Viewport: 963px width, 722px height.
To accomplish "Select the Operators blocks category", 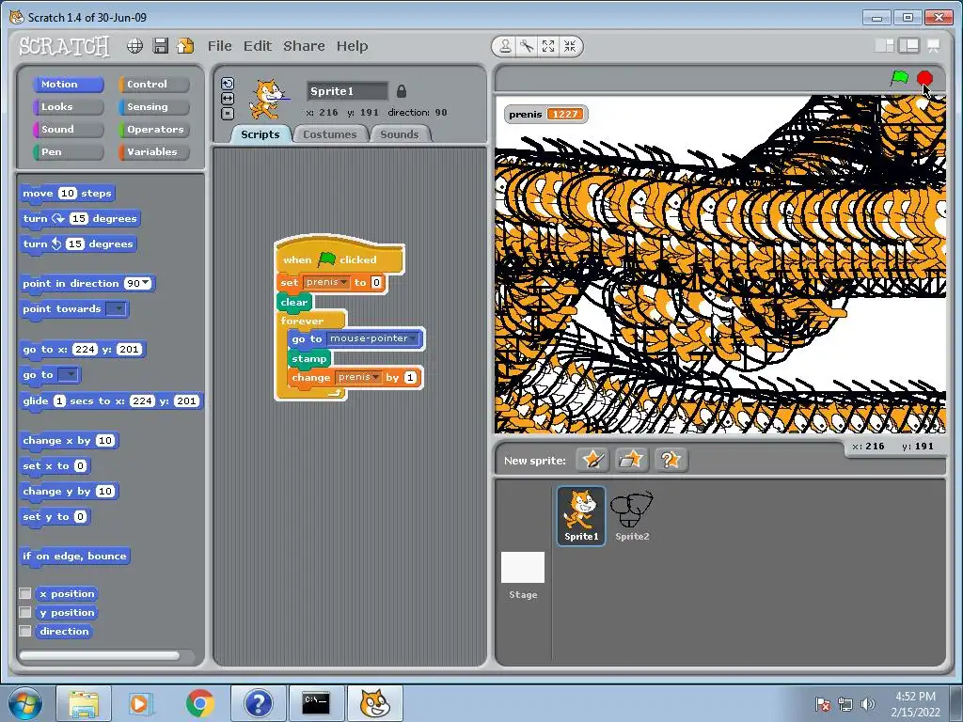I will pos(153,130).
